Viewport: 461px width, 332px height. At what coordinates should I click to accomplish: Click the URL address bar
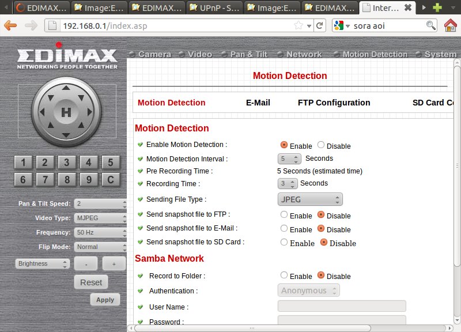[x=176, y=25]
